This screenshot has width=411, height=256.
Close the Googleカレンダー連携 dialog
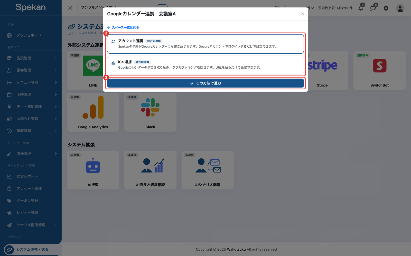(x=303, y=14)
